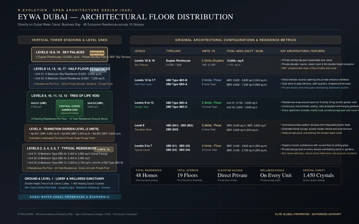Click "3BD Type 3BD-C" typology

176,107
